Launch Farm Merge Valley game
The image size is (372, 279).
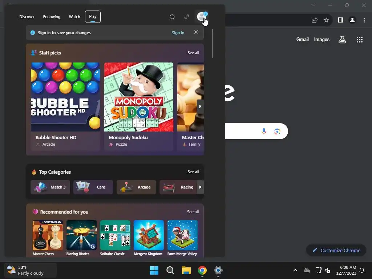click(182, 238)
